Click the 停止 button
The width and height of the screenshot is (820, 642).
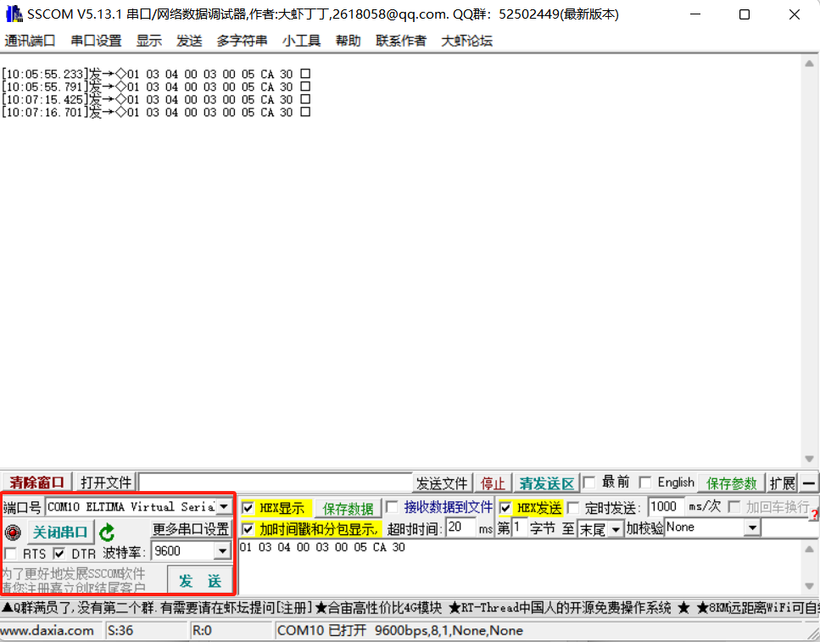point(493,483)
